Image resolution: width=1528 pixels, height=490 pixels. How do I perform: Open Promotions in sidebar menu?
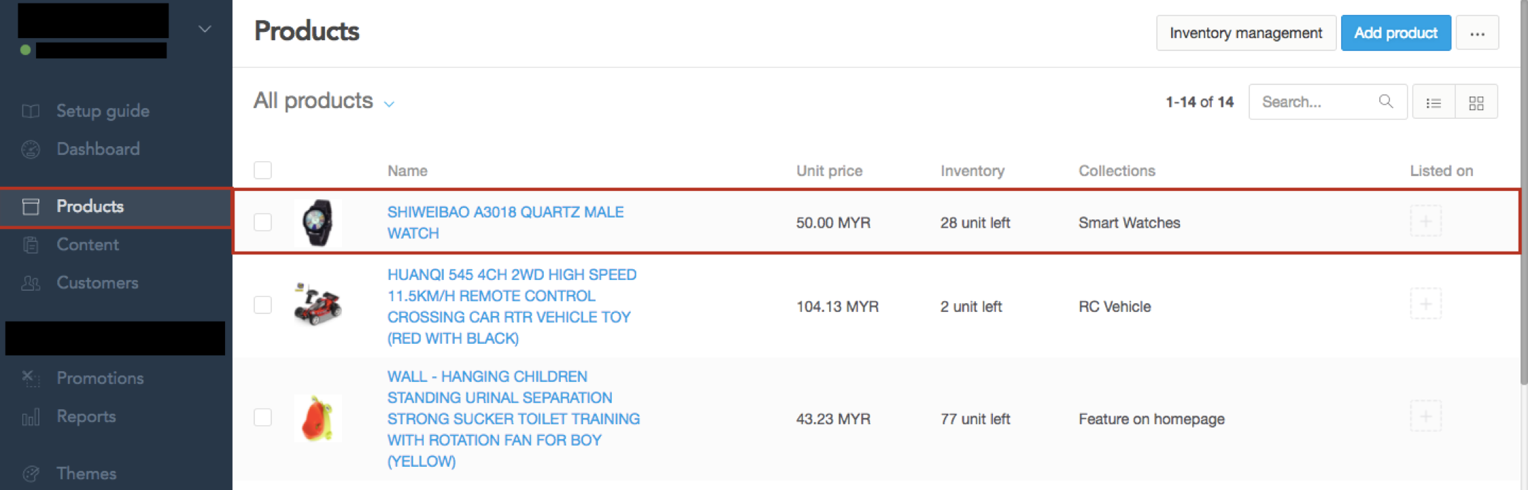[x=100, y=378]
